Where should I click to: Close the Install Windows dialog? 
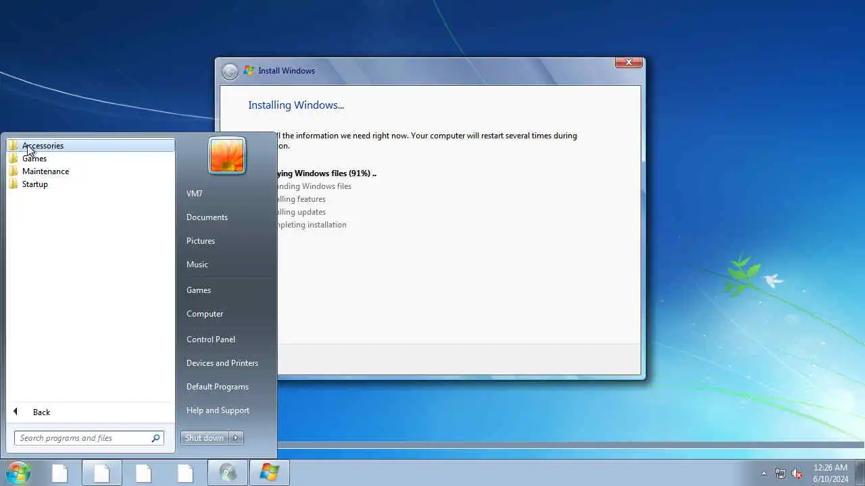pos(628,62)
